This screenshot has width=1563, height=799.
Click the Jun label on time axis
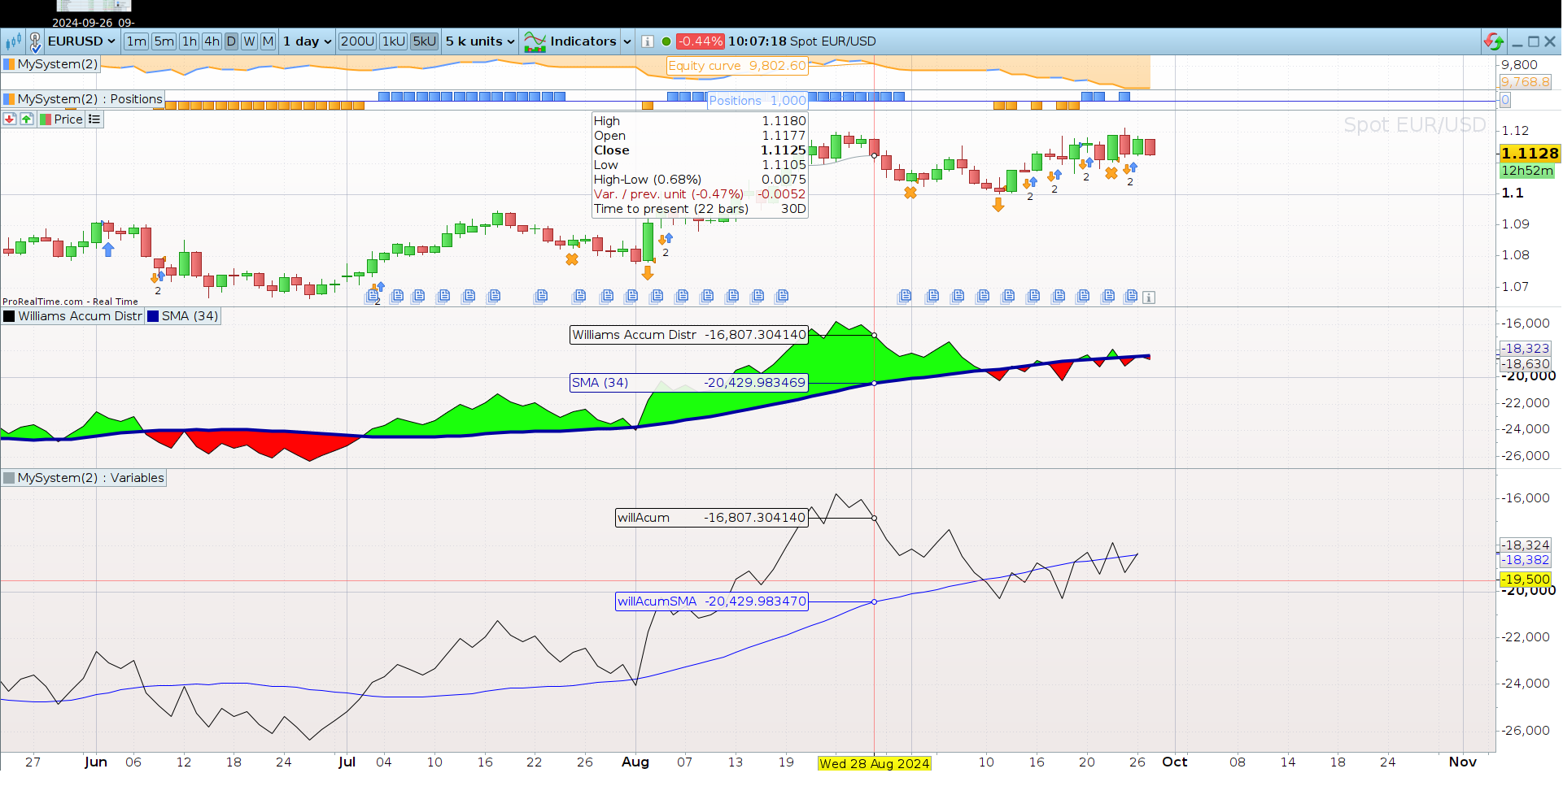coord(96,762)
